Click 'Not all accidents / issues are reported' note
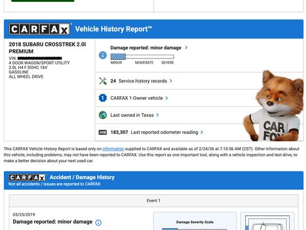 tap(55, 184)
